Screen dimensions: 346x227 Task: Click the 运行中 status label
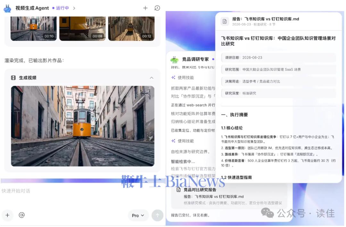click(x=62, y=8)
